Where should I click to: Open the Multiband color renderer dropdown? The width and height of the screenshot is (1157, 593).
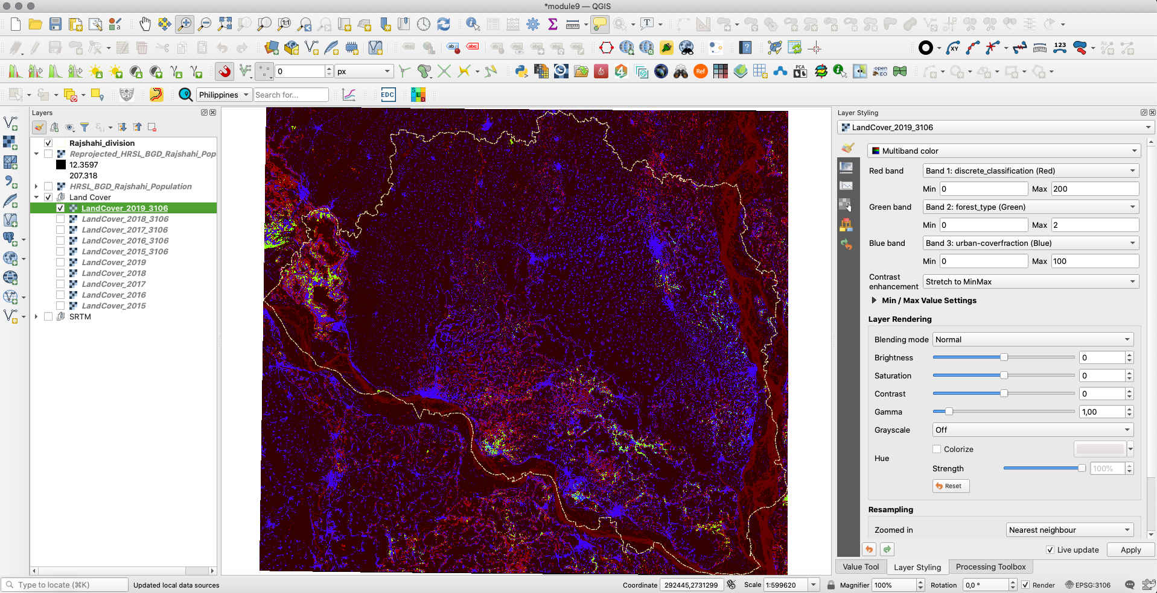tap(1004, 151)
